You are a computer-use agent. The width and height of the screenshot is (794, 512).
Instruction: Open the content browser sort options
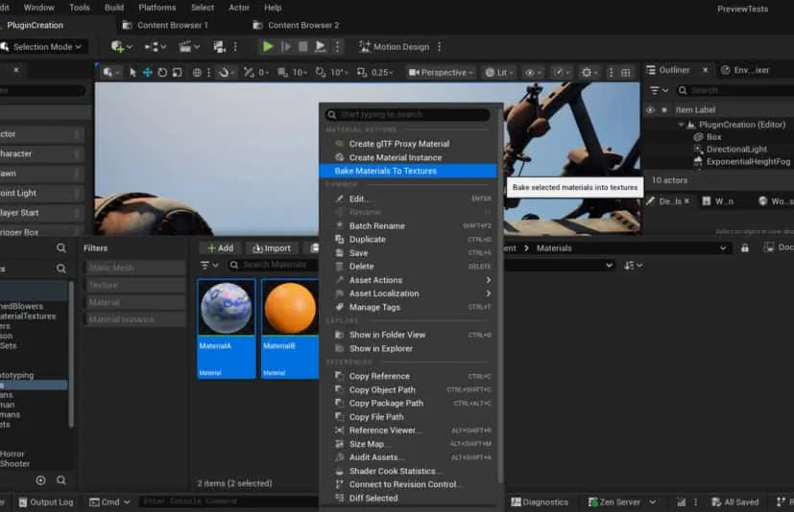(633, 265)
